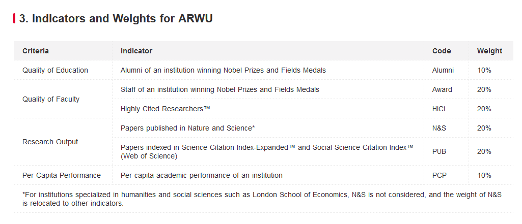Select the PUB code cell
The height and width of the screenshot is (224, 522).
pos(439,151)
